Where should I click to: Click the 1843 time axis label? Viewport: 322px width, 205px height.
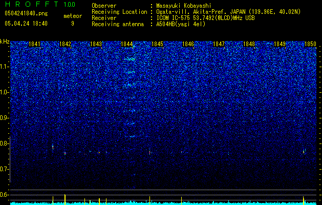[x=96, y=44]
